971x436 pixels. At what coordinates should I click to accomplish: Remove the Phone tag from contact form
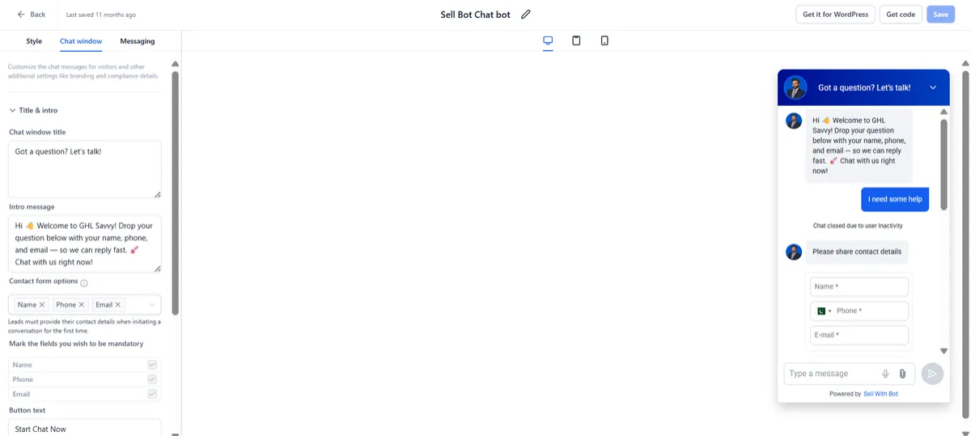[83, 305]
